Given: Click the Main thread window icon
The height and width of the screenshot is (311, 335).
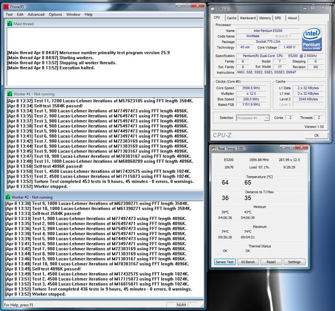Looking at the screenshot, I should (9, 24).
